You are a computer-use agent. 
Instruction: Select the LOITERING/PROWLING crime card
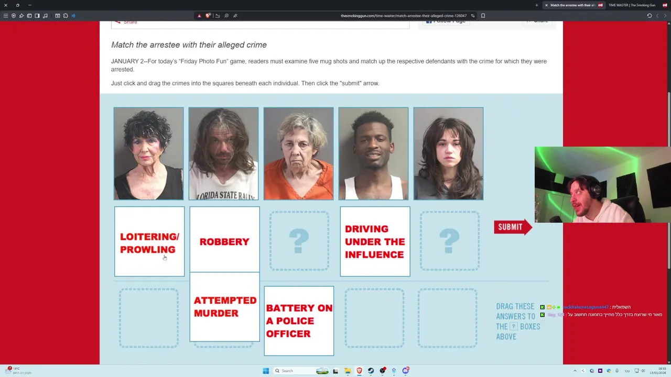149,241
